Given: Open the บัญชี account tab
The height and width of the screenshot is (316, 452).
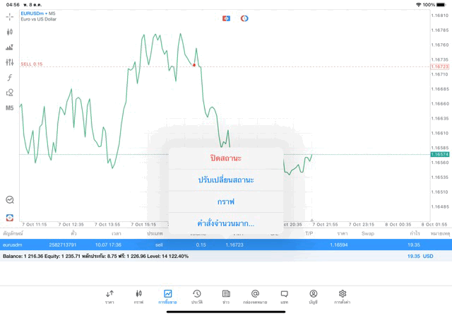Looking at the screenshot, I should point(314,296).
